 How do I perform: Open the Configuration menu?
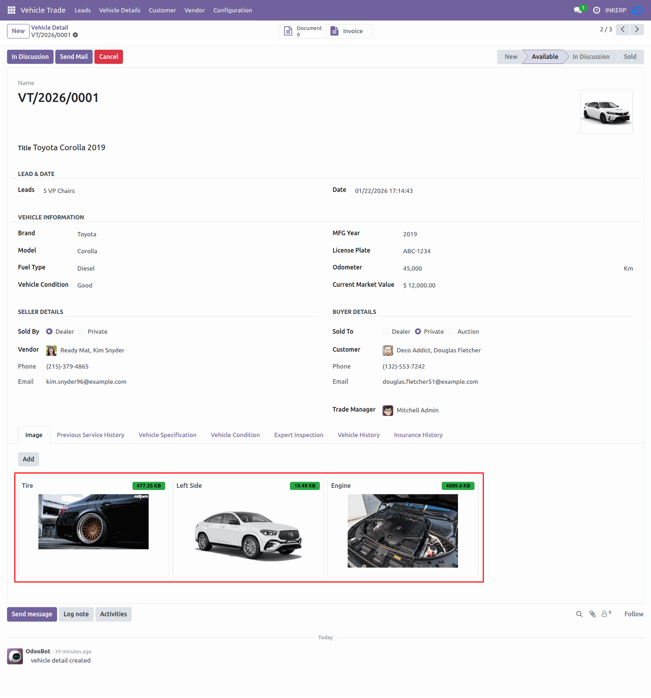pyautogui.click(x=232, y=10)
